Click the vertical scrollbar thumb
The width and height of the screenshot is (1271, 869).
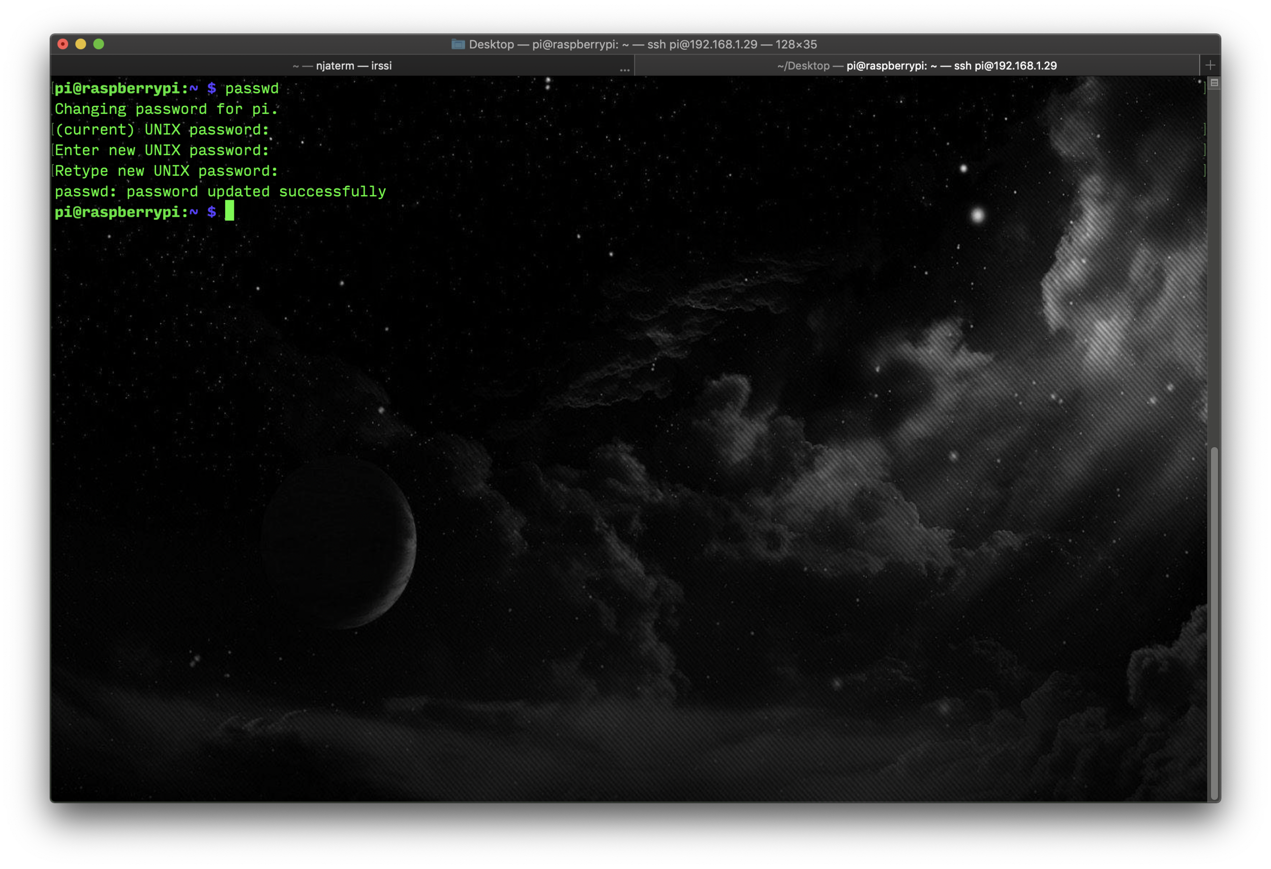tap(1214, 623)
